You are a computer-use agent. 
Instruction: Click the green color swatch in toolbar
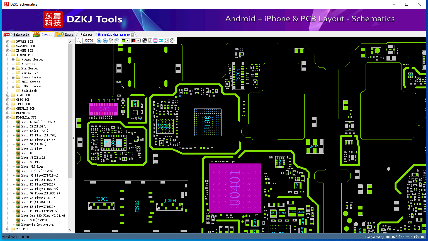tap(123, 41)
